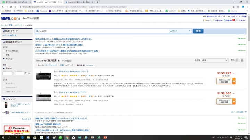Select 家電 category radio button
The image size is (250, 140).
pyautogui.click(x=4, y=55)
